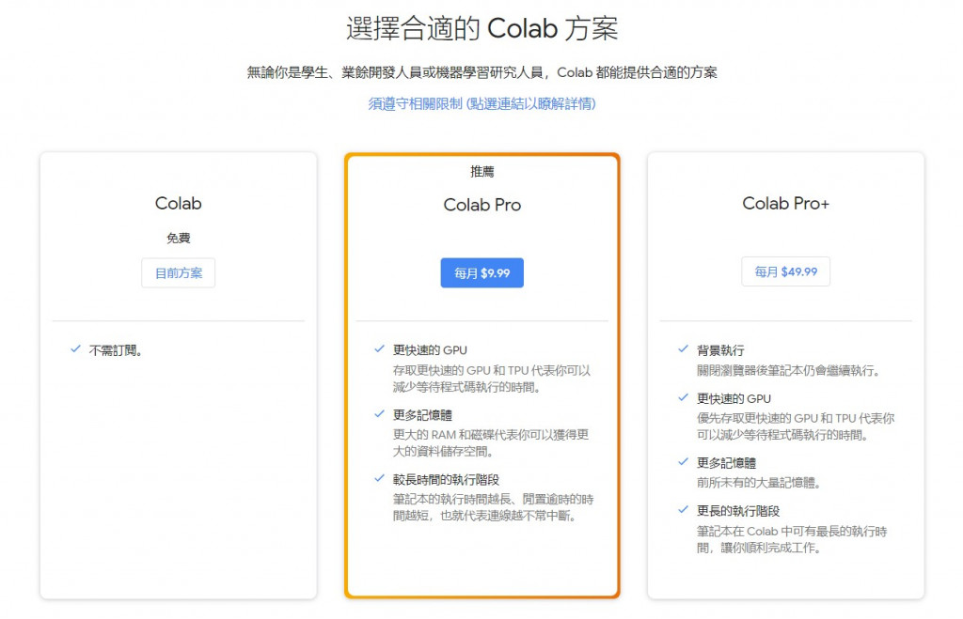Click the description starting 筆記本的執行時間越長
This screenshot has width=963, height=619.
click(x=493, y=507)
